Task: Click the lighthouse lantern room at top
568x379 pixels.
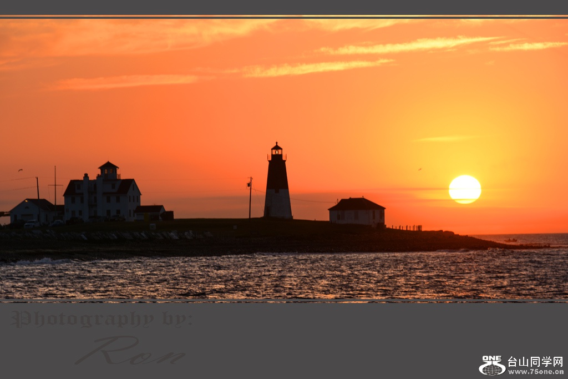Action: click(277, 151)
